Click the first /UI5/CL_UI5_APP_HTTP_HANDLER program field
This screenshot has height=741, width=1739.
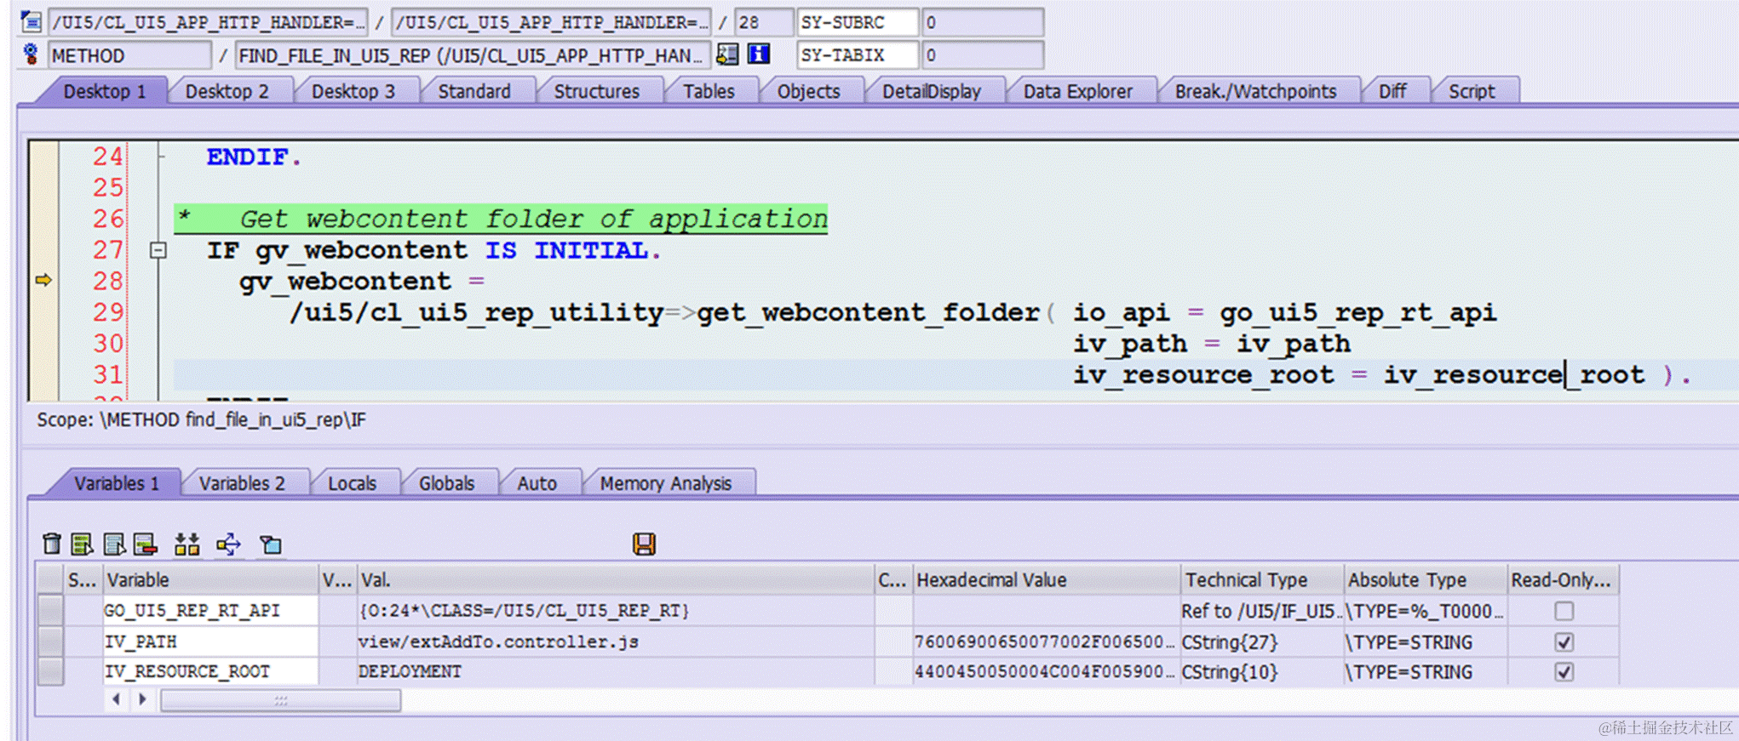pos(208,22)
